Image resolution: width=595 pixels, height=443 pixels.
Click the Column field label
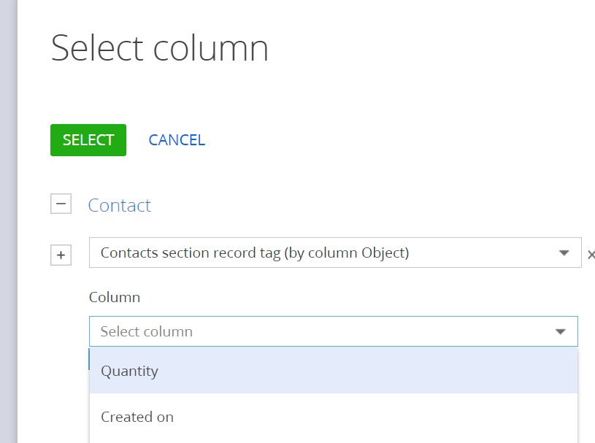pos(115,297)
